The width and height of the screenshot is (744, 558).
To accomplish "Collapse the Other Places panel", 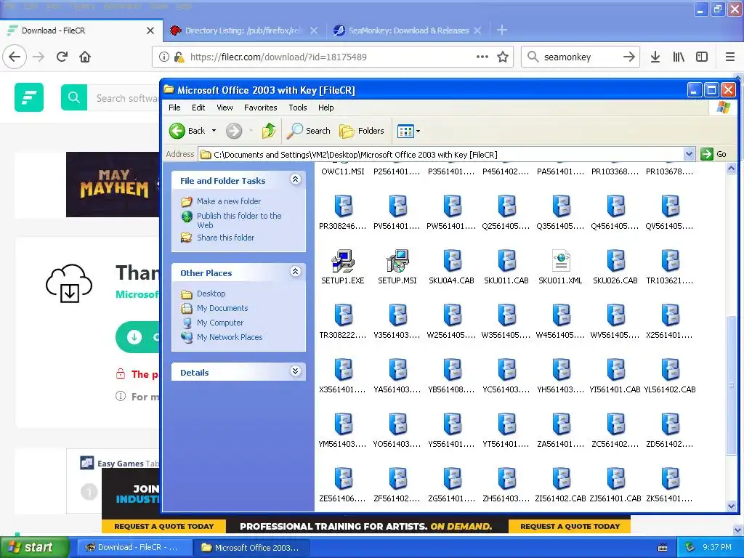I will coord(295,272).
